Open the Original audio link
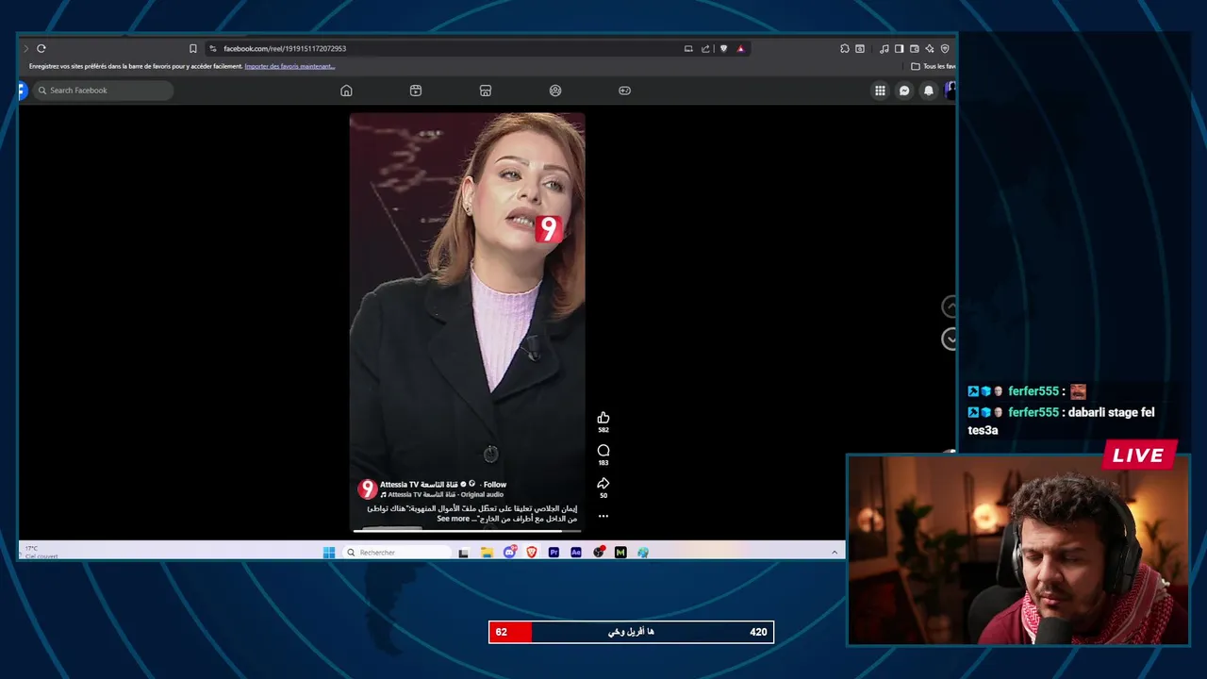 tap(482, 494)
